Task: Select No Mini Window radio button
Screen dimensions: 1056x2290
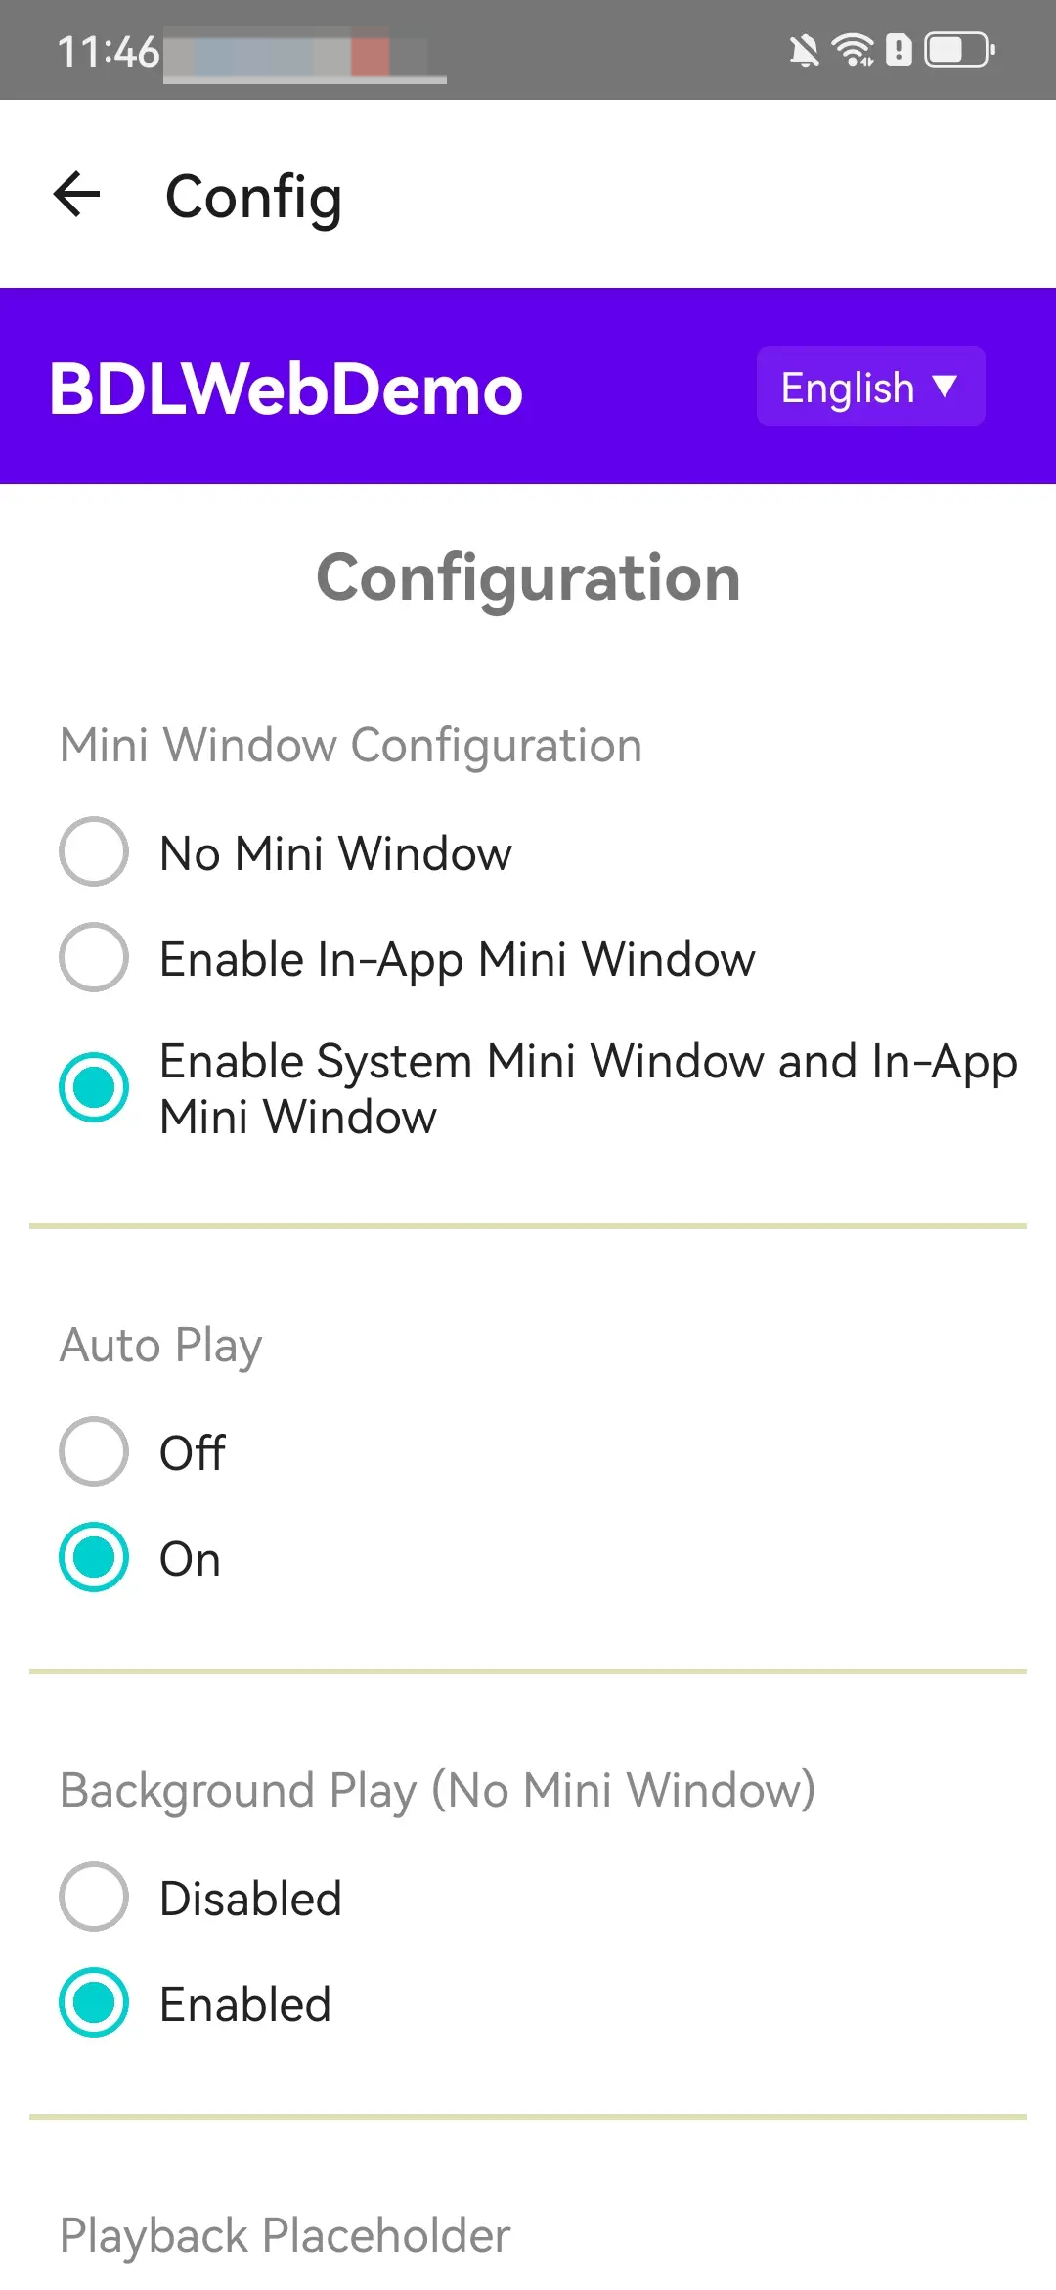Action: pos(94,851)
